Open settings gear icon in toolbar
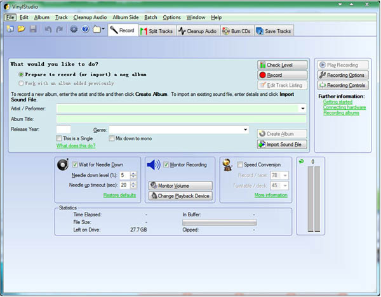Screen dimensions: 381x297 pos(74,29)
